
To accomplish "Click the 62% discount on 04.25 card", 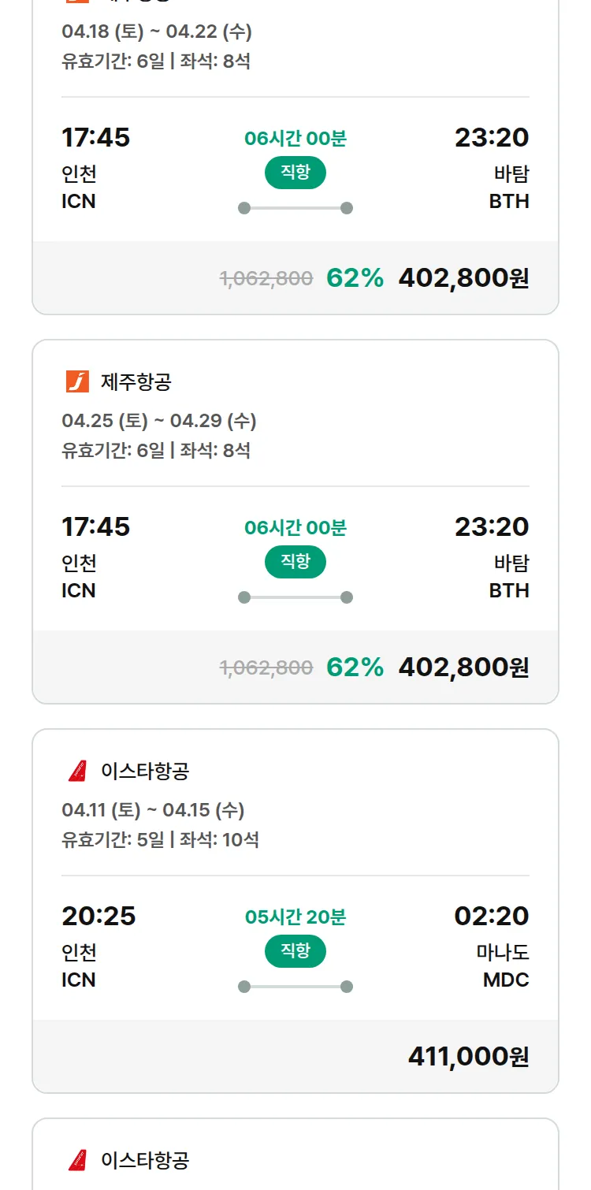I will click(x=355, y=667).
